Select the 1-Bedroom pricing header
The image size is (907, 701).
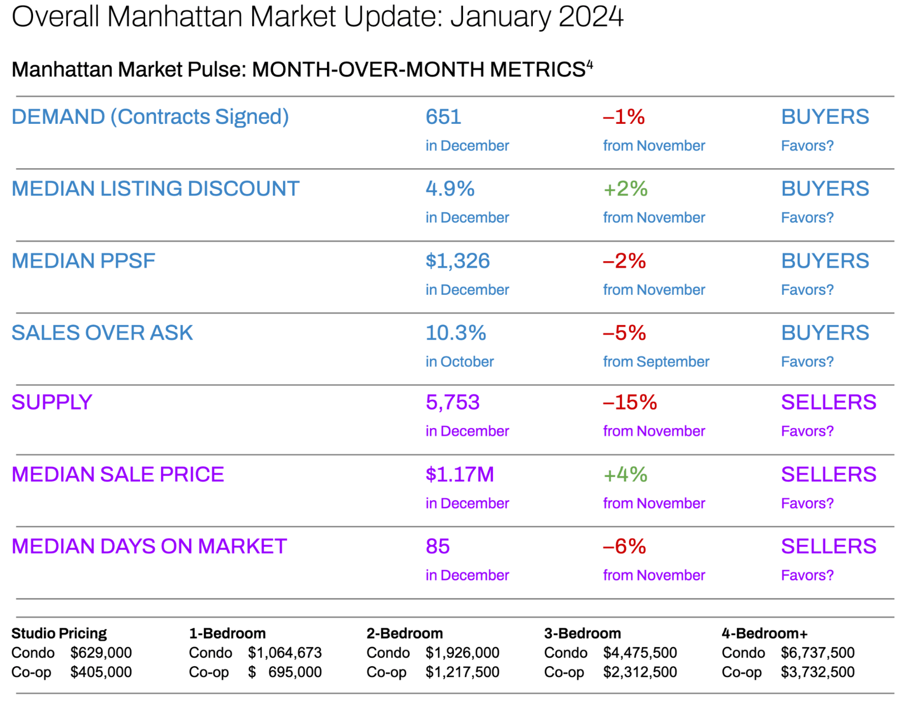[227, 633]
